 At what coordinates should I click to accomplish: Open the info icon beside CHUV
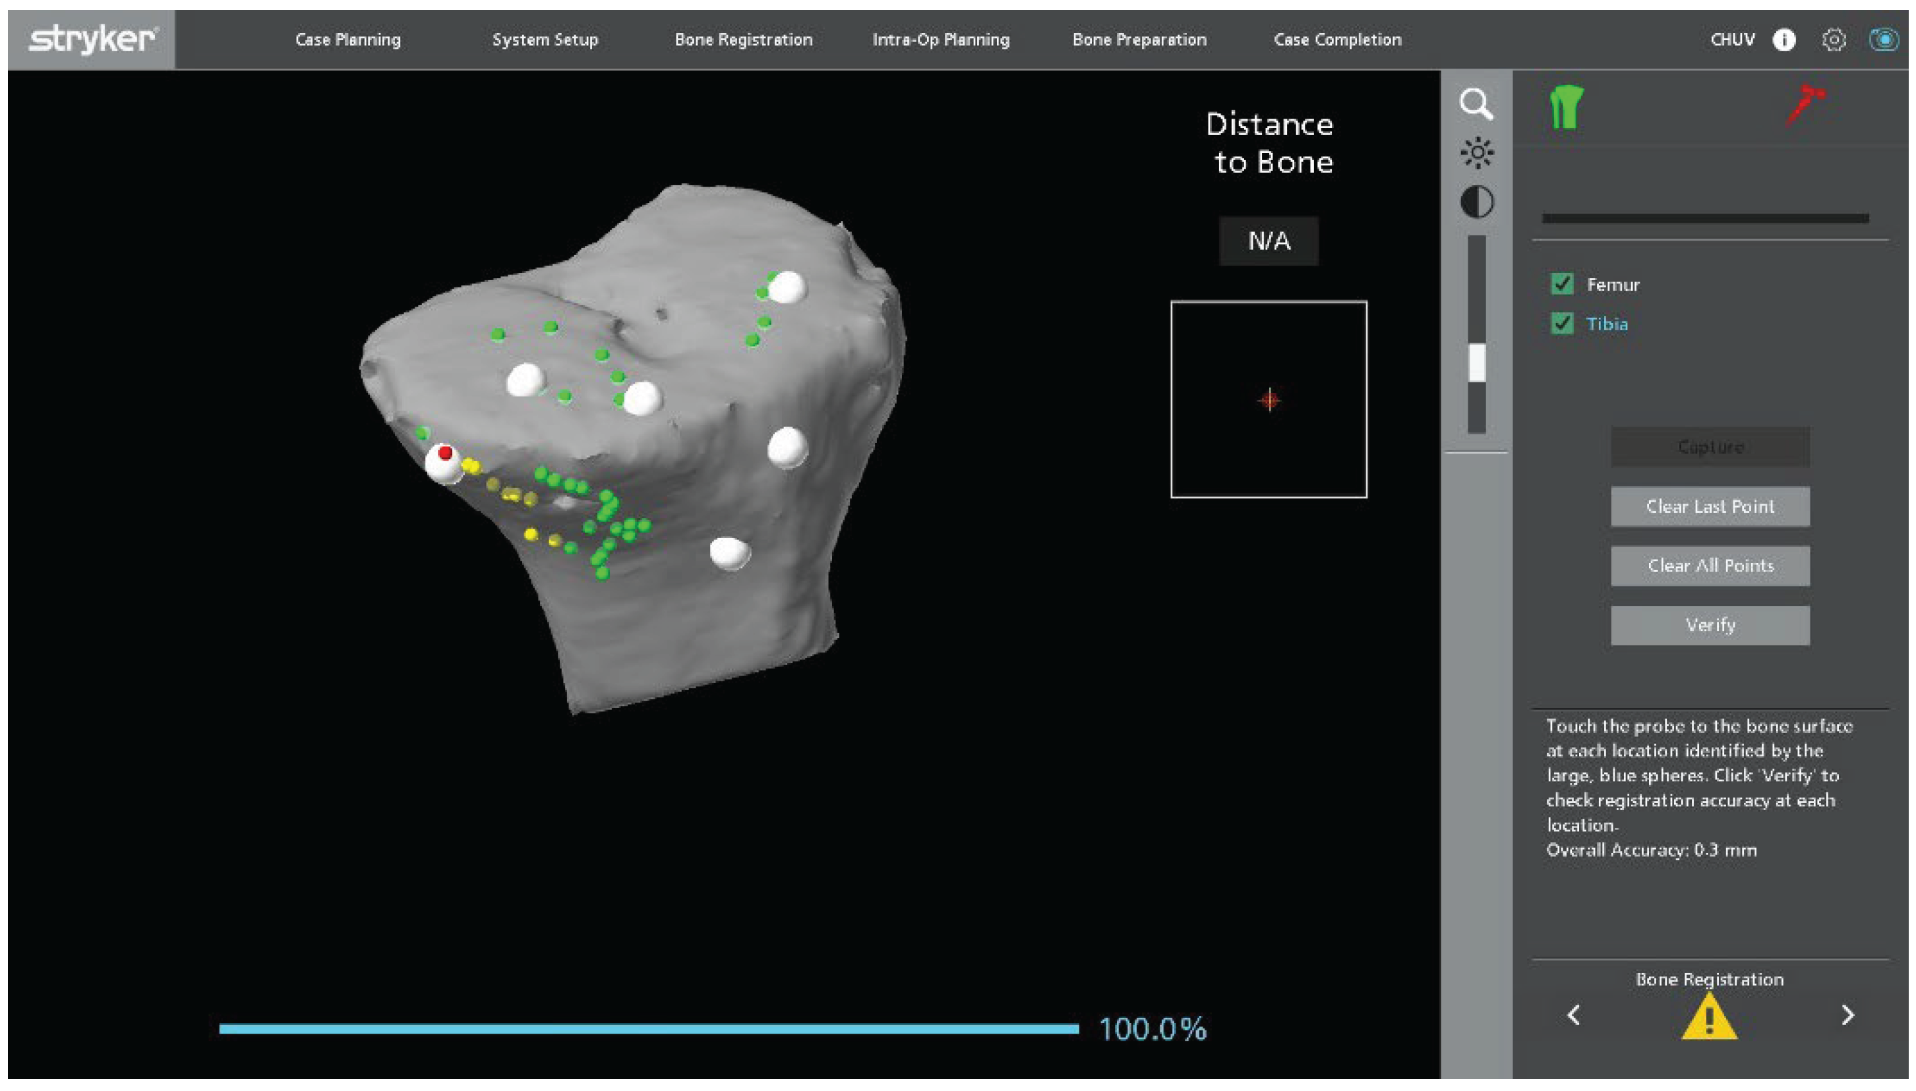tap(1783, 40)
